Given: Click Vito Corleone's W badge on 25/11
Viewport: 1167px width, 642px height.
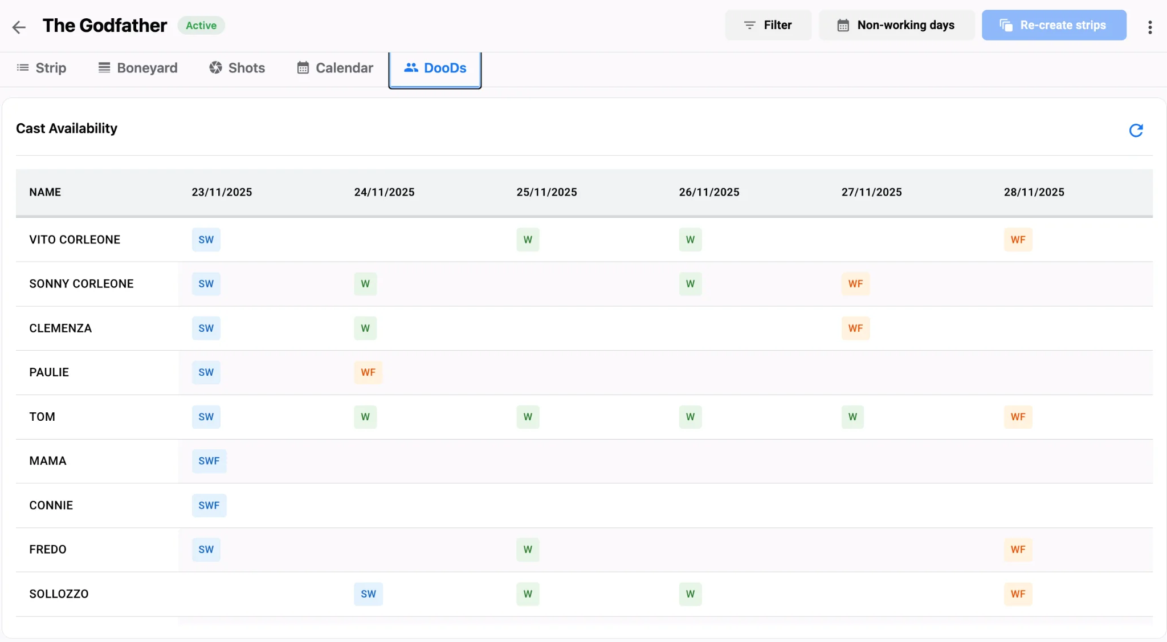Looking at the screenshot, I should pyautogui.click(x=528, y=240).
